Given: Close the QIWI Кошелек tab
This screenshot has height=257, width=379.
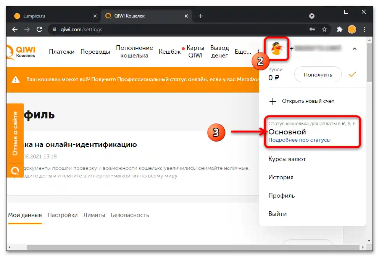Looking at the screenshot, I should (186, 16).
